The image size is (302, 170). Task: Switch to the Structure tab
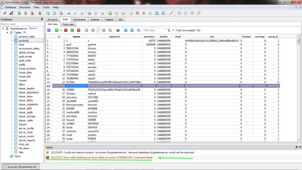pos(52,19)
